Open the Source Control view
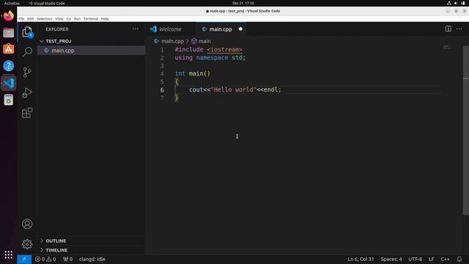This screenshot has height=264, width=469. [27, 72]
